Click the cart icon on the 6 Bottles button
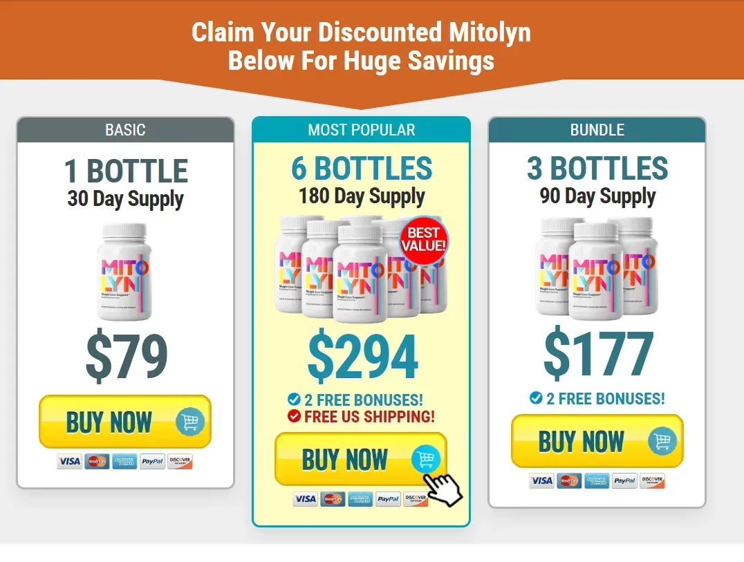744x562 pixels. tap(426, 458)
